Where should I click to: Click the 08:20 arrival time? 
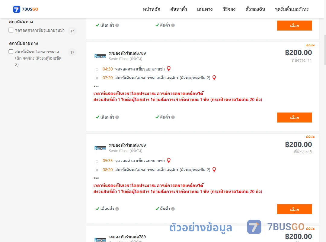tap(107, 170)
